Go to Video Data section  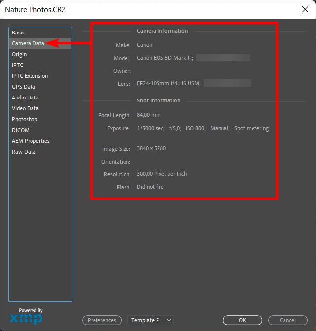click(x=25, y=108)
